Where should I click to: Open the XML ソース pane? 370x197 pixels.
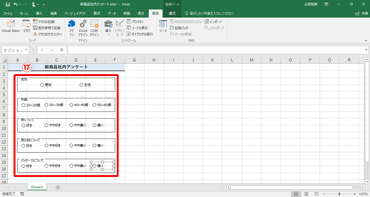(163, 26)
